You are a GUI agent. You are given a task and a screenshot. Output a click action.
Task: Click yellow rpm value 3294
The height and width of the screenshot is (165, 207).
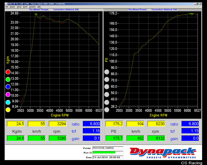(x=57, y=124)
